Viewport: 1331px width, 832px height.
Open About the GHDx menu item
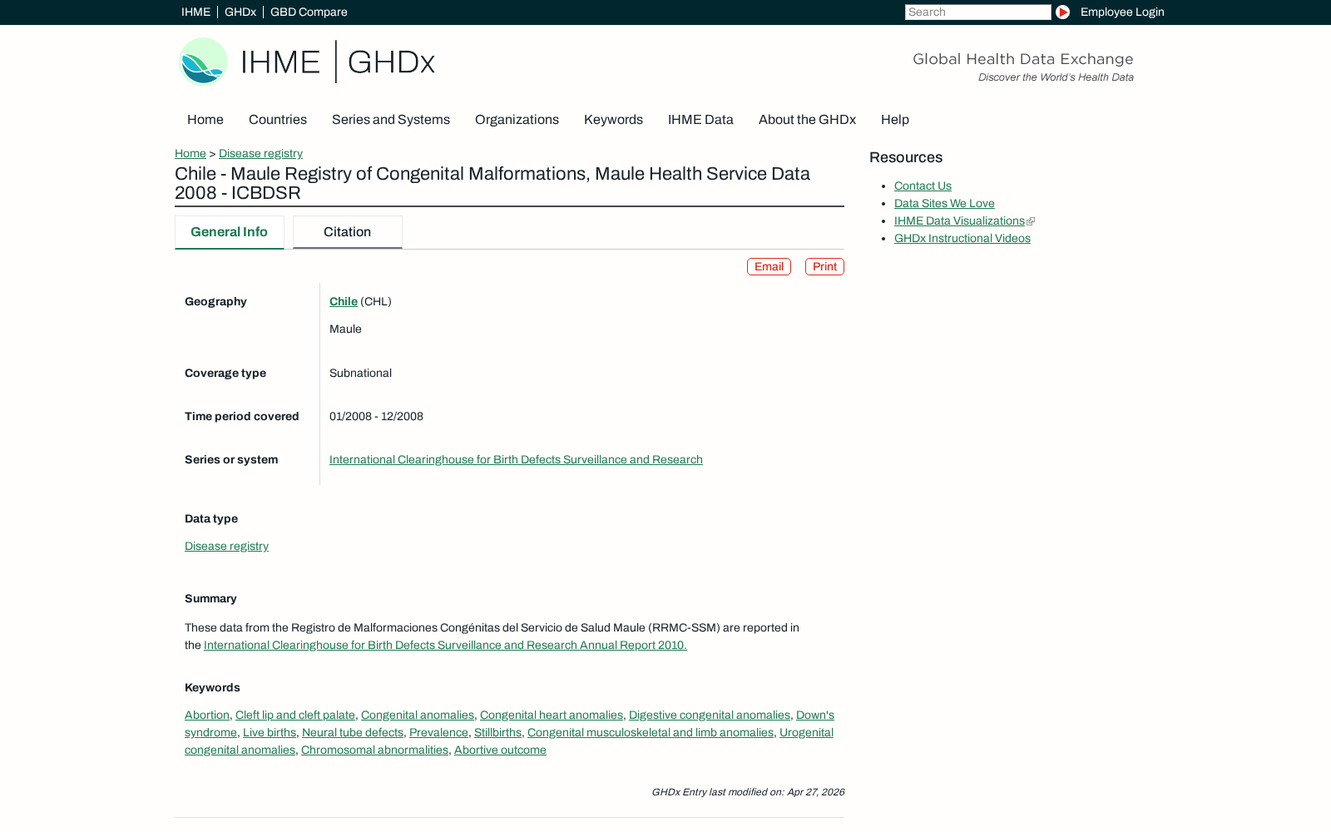click(807, 120)
